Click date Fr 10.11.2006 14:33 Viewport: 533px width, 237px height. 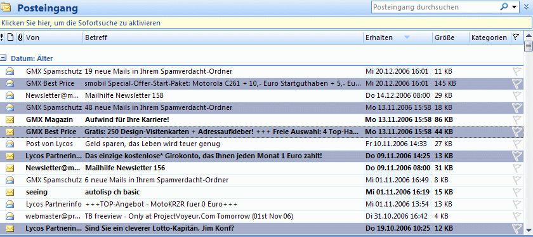pyautogui.click(x=396, y=144)
